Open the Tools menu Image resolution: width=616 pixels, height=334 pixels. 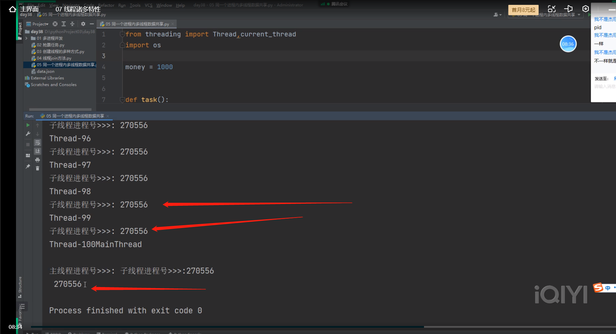(135, 5)
